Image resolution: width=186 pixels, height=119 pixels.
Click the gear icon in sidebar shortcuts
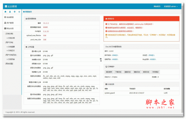tap(15, 12)
